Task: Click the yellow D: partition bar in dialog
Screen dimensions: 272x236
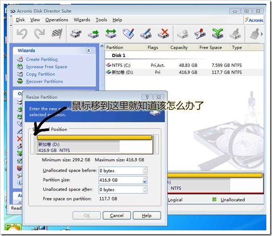Action: pos(94,138)
